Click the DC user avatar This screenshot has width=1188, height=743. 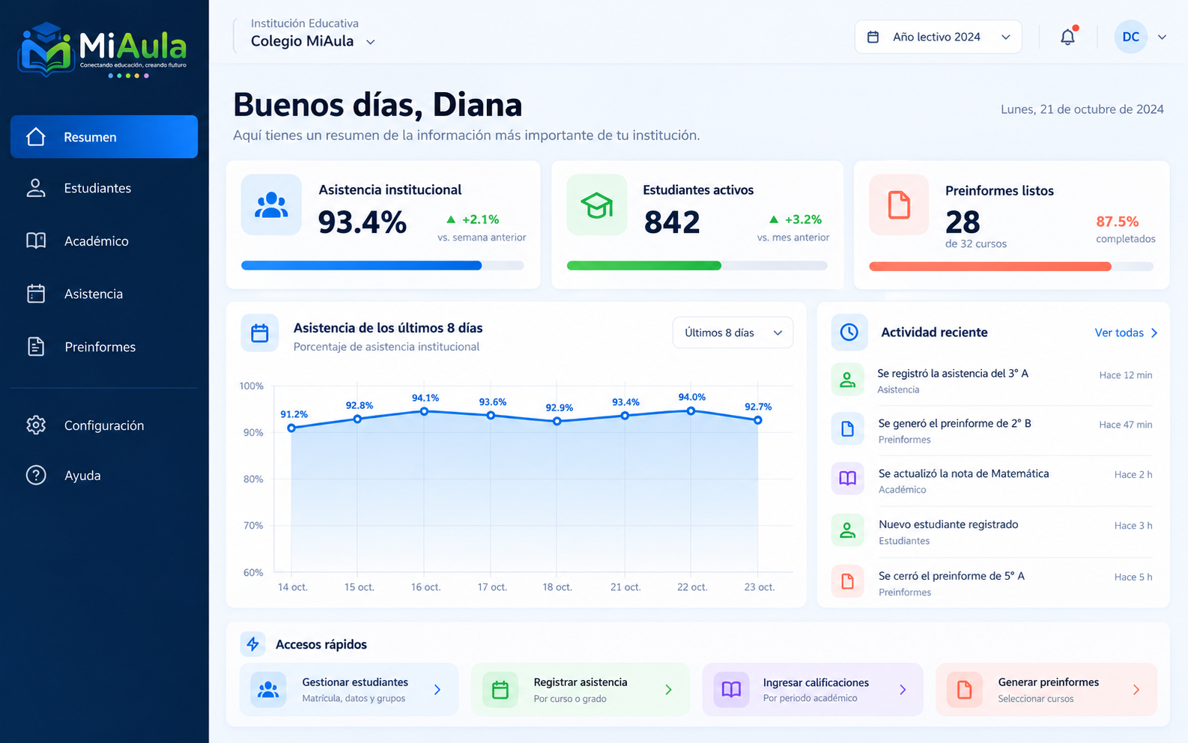(1131, 37)
